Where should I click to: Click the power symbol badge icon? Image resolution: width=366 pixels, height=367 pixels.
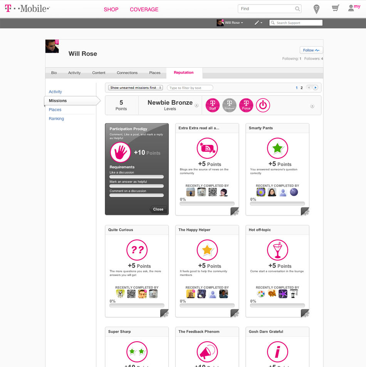(263, 105)
